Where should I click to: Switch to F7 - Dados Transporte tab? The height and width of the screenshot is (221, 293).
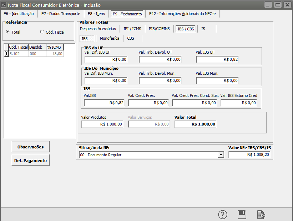point(60,14)
